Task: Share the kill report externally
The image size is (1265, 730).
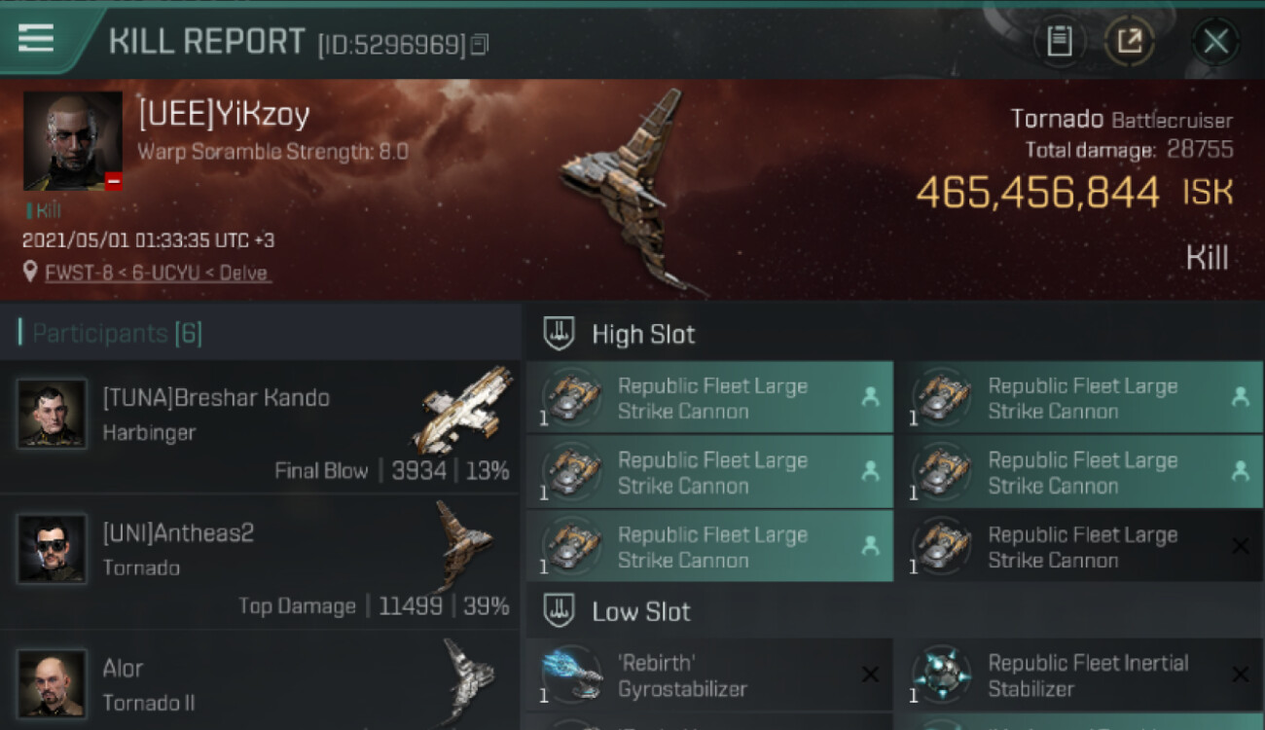Action: pos(1130,41)
